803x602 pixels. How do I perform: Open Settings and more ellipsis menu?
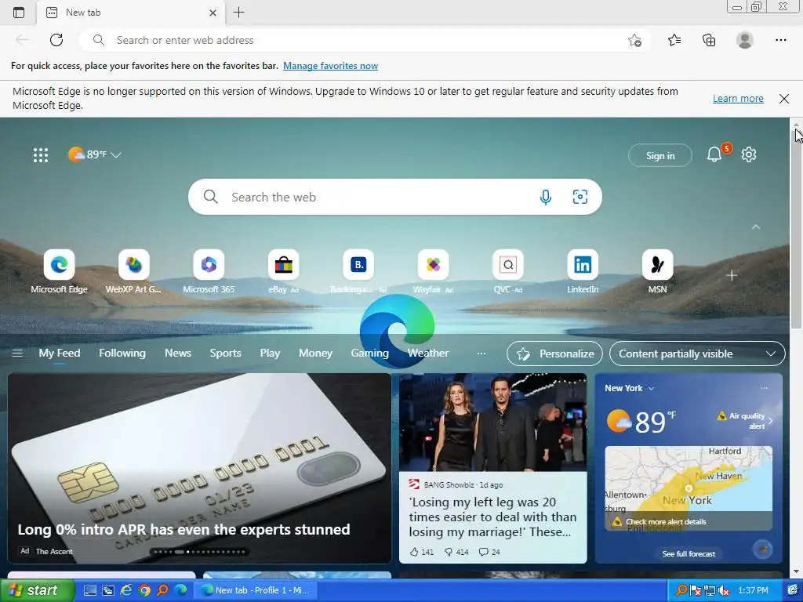click(x=780, y=40)
